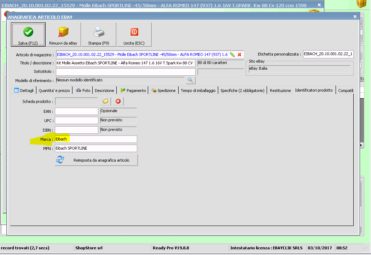Click 'Opzionale' label next to EAN
Screen dimensions: 371x255
point(118,111)
